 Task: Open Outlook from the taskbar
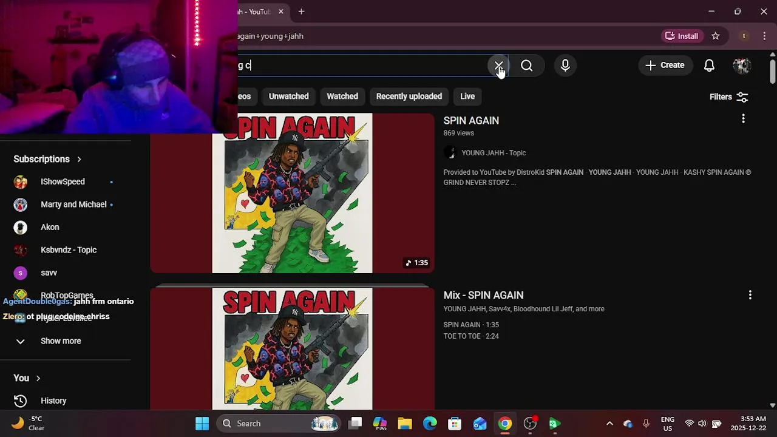[480, 424]
